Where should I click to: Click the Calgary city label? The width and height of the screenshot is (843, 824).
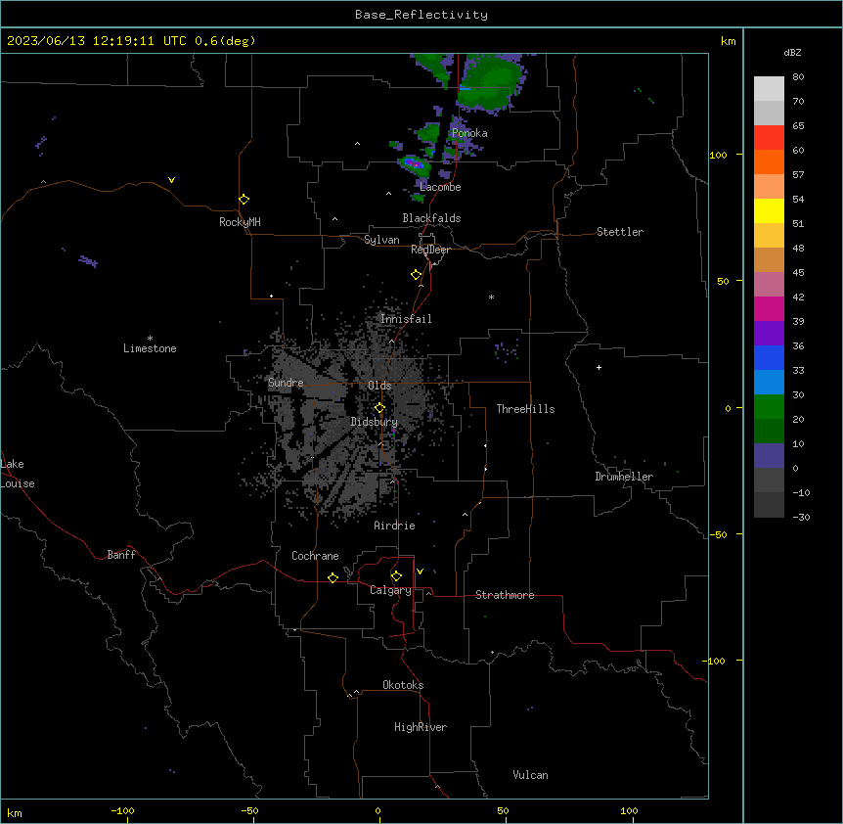point(391,590)
